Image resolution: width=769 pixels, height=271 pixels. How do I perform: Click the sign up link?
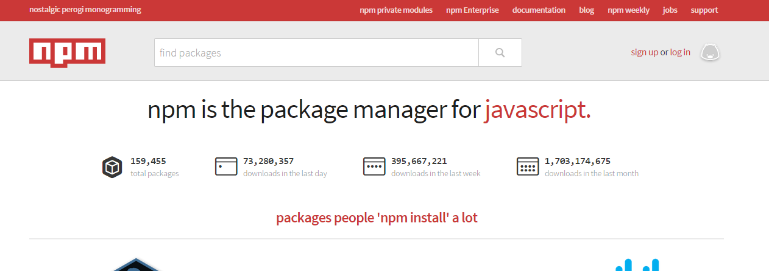pos(645,52)
